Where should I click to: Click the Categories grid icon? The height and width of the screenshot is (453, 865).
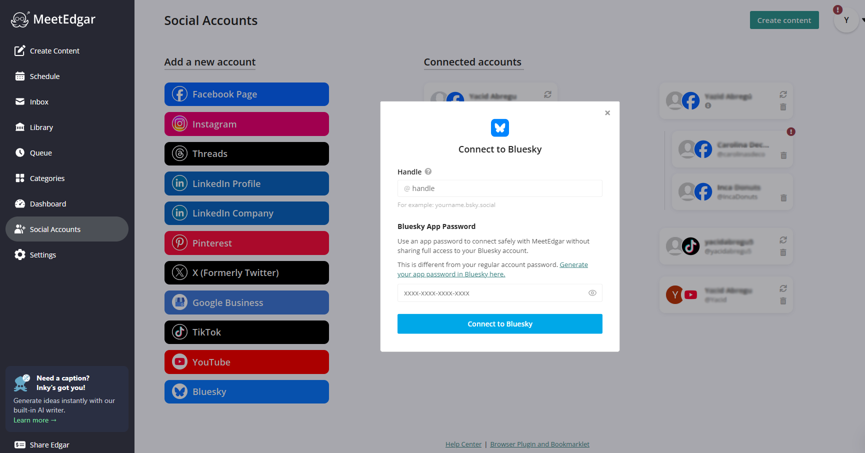click(20, 178)
